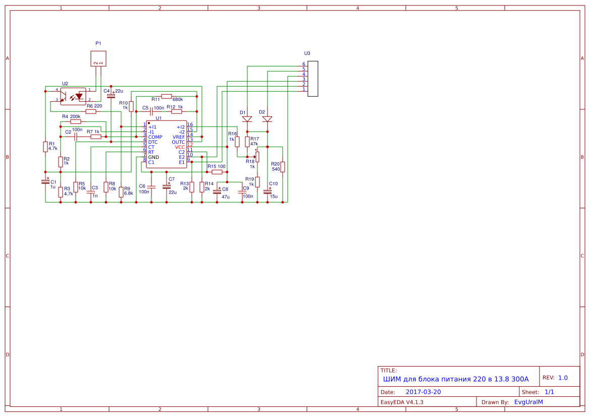Click the "GND" pin label on U1

coord(153,157)
